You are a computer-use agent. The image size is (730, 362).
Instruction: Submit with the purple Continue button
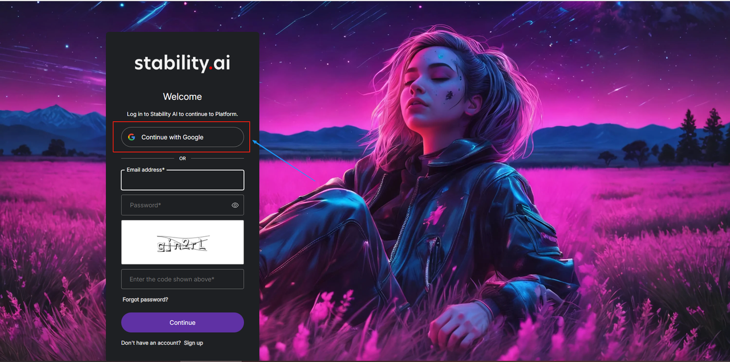(x=182, y=323)
